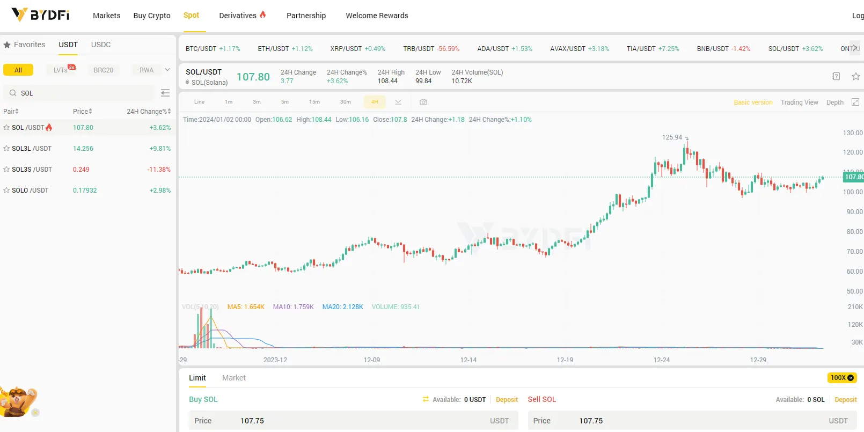Viewport: 864px width, 432px height.
Task: Click the Buy SOL price input field
Action: [353, 421]
